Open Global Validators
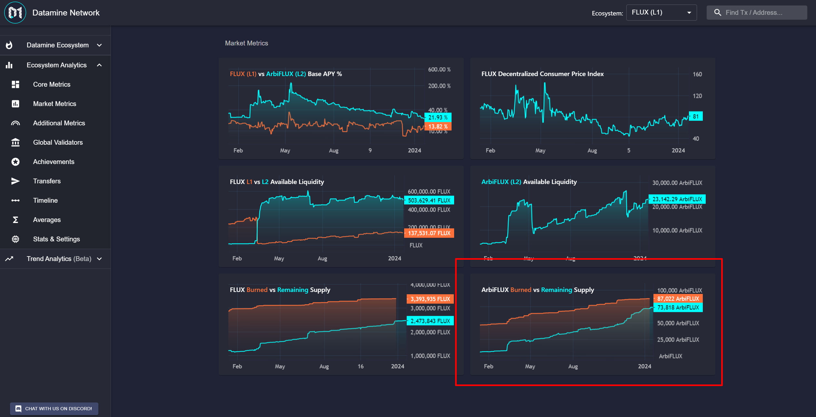Image resolution: width=816 pixels, height=417 pixels. pyautogui.click(x=55, y=142)
